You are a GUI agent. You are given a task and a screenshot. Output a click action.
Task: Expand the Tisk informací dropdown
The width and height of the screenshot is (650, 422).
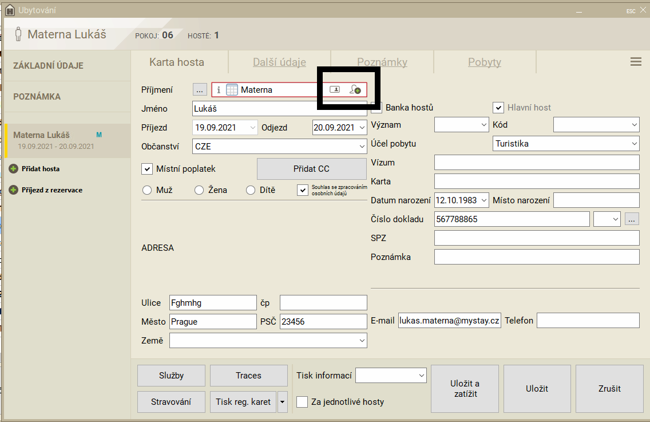(x=422, y=376)
